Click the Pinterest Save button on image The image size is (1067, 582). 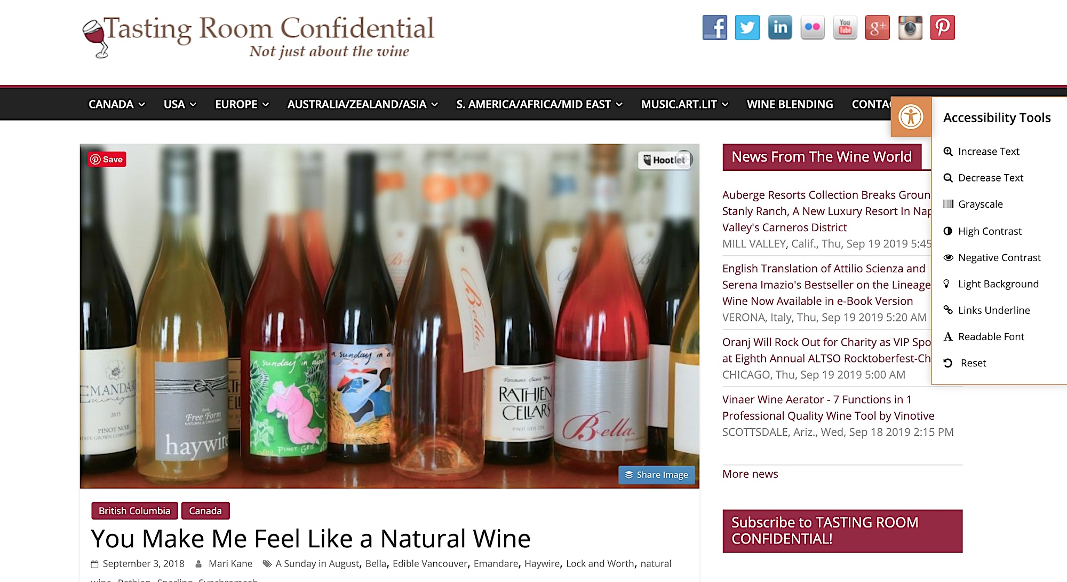click(x=107, y=159)
